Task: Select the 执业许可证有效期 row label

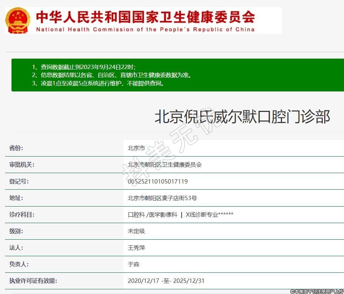Action: (x=33, y=281)
